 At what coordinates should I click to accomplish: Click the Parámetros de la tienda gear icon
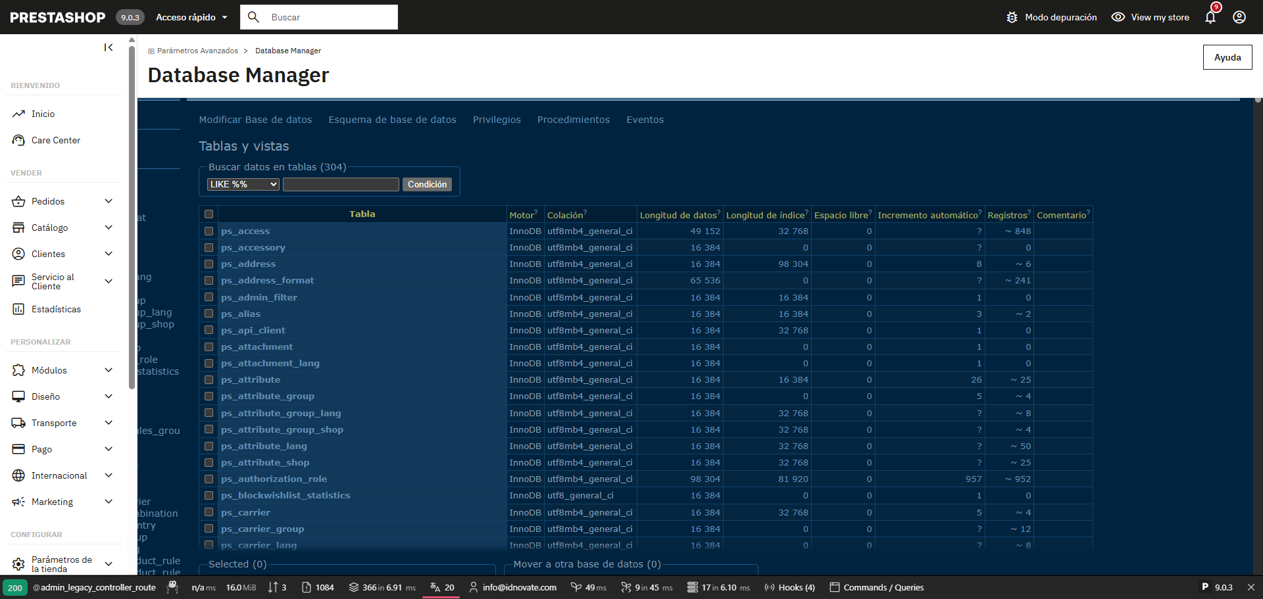point(18,564)
